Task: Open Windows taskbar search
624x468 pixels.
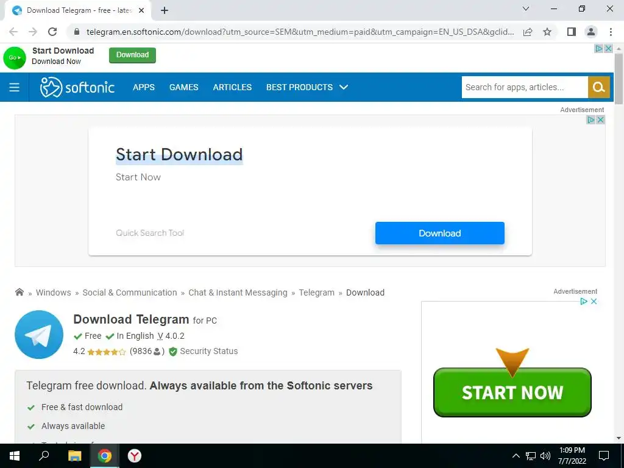Action: pyautogui.click(x=44, y=456)
